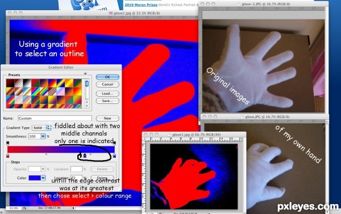Click the blue stop Color swatch
Image resolution: width=341 pixels, height=214 pixels.
point(35,178)
